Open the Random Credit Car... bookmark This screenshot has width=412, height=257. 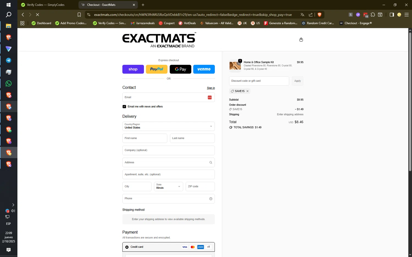click(x=318, y=23)
